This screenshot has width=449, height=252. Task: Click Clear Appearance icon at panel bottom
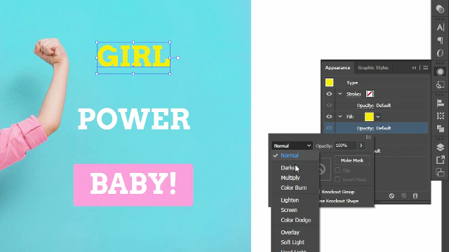pos(391,196)
